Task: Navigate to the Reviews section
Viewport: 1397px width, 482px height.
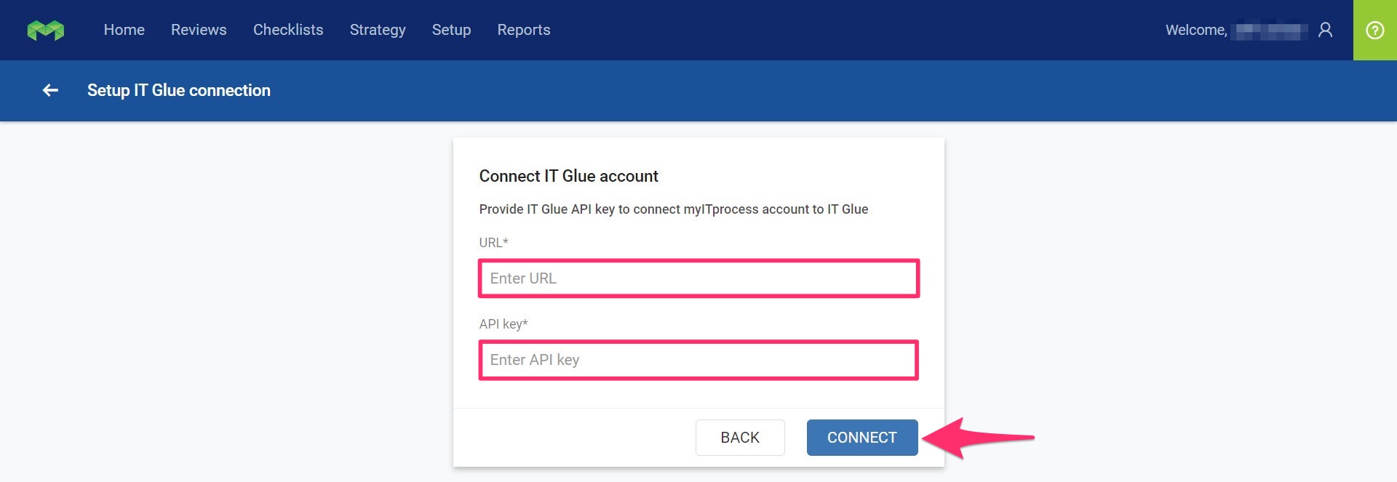Action: pyautogui.click(x=199, y=30)
